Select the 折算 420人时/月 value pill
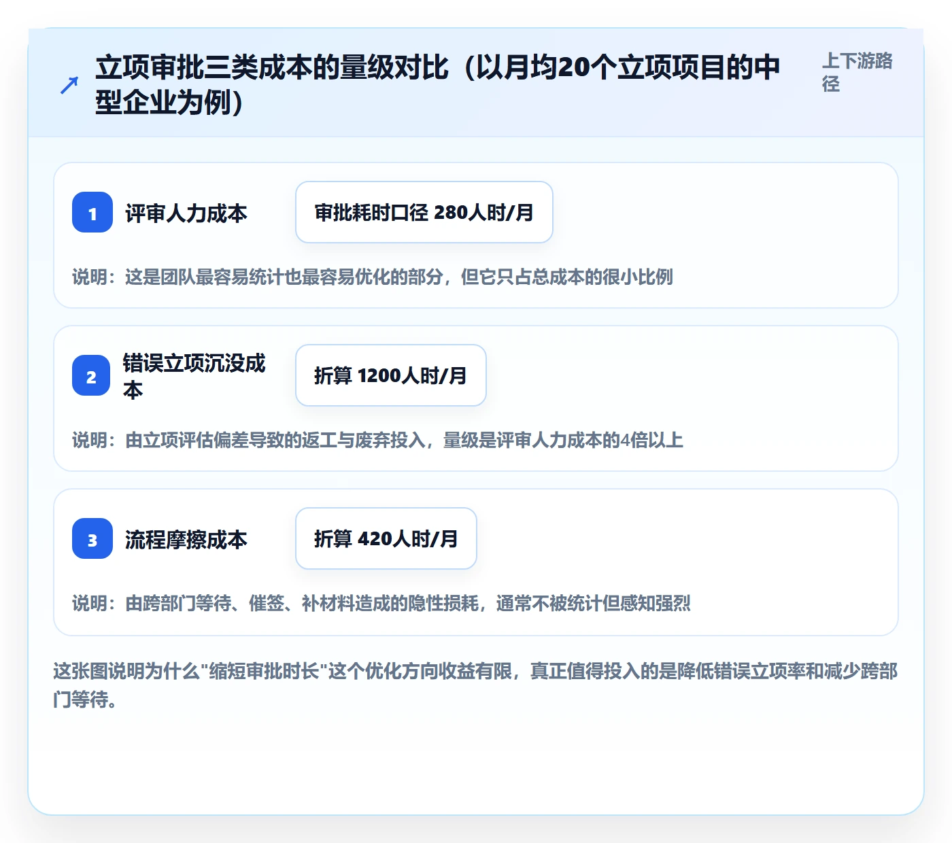The image size is (952, 843). coord(386,538)
